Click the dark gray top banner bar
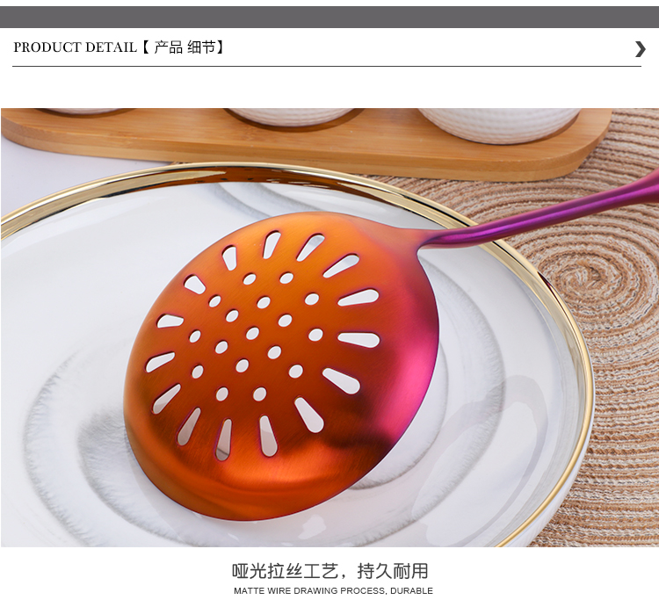Screen dimensions: 659x607 click(329, 17)
